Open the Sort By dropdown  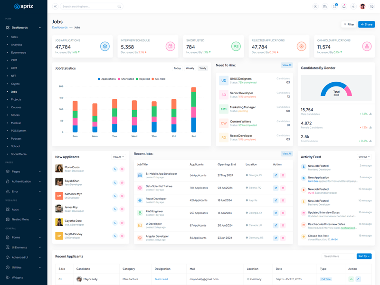point(364,256)
